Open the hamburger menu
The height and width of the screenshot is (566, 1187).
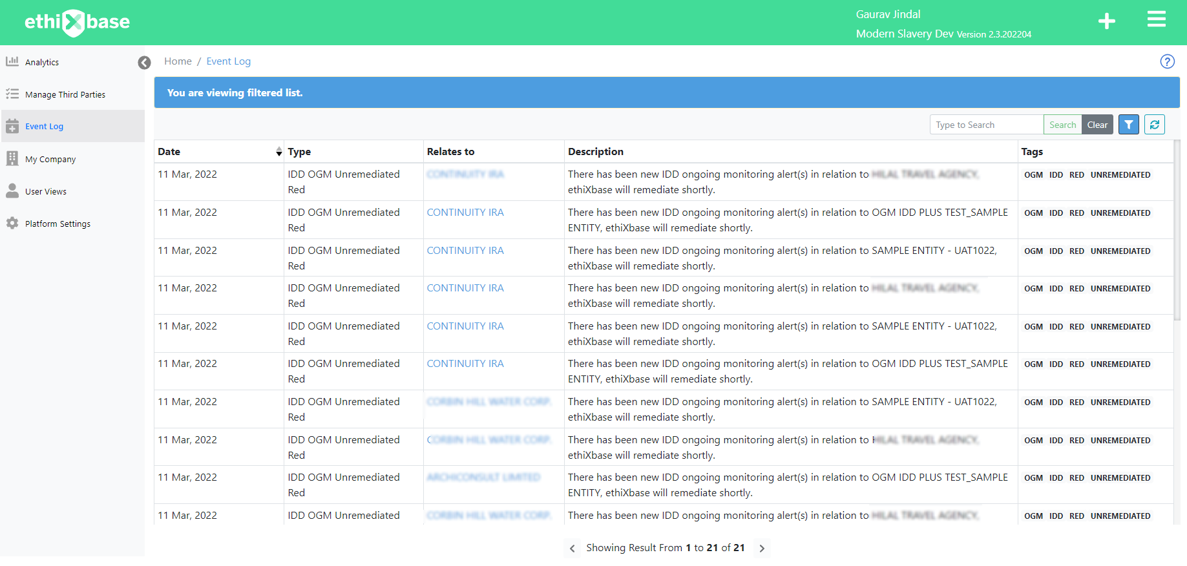pos(1157,19)
